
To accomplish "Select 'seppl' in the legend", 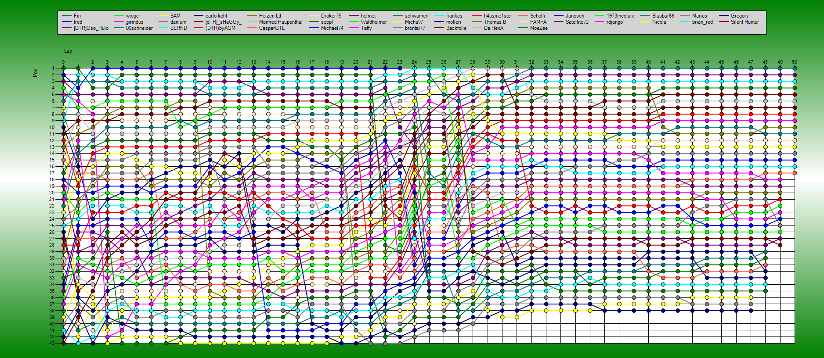I will click(321, 22).
